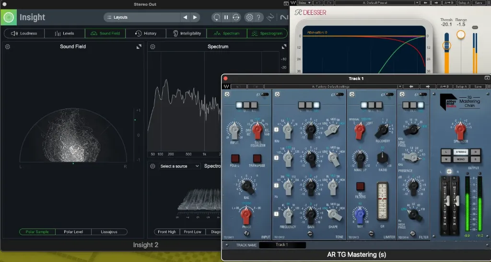
Task: Toggle the Spectrum tab
Action: (x=227, y=34)
